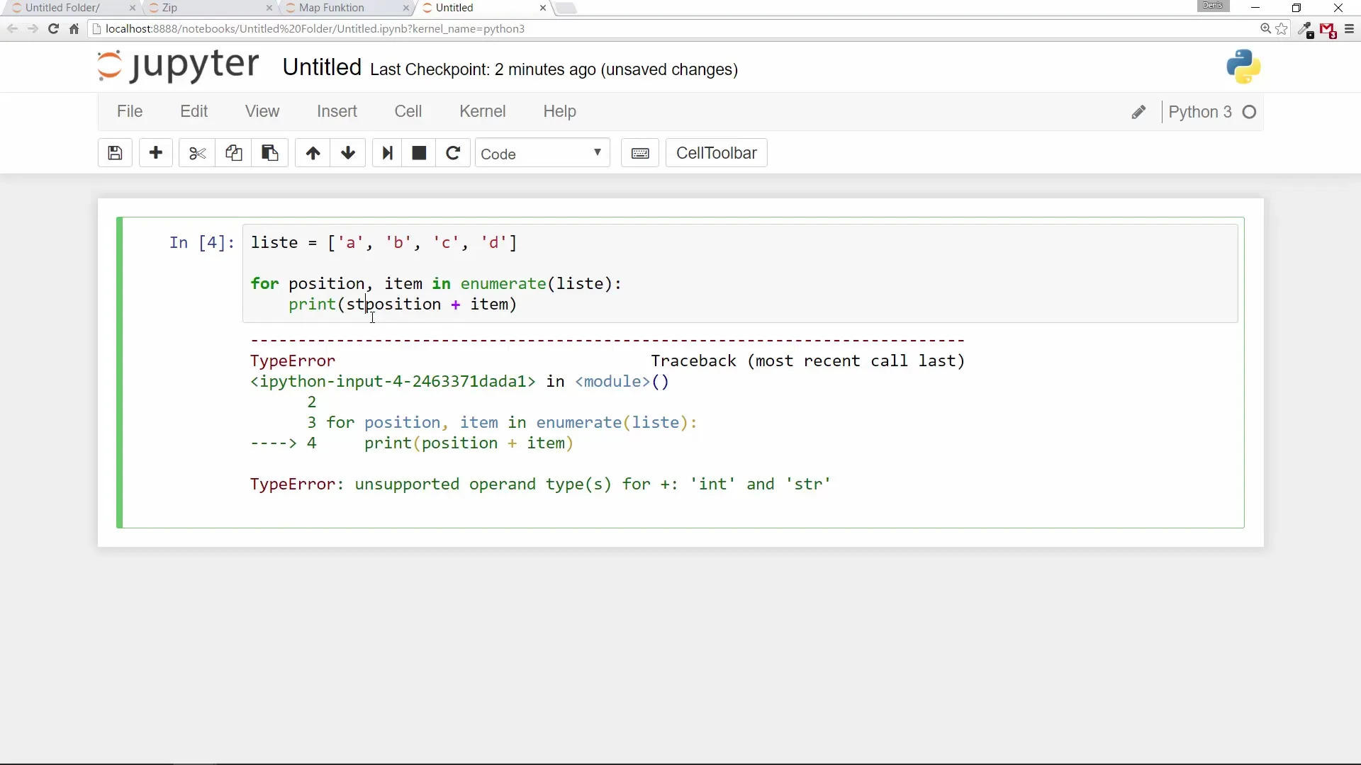Open the Kernel menu
This screenshot has width=1361, height=765.
[x=482, y=111]
